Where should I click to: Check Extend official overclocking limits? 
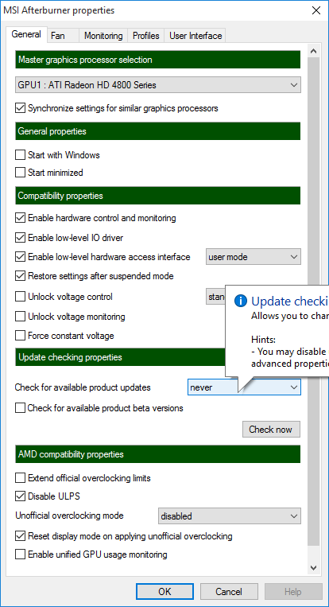coord(20,478)
